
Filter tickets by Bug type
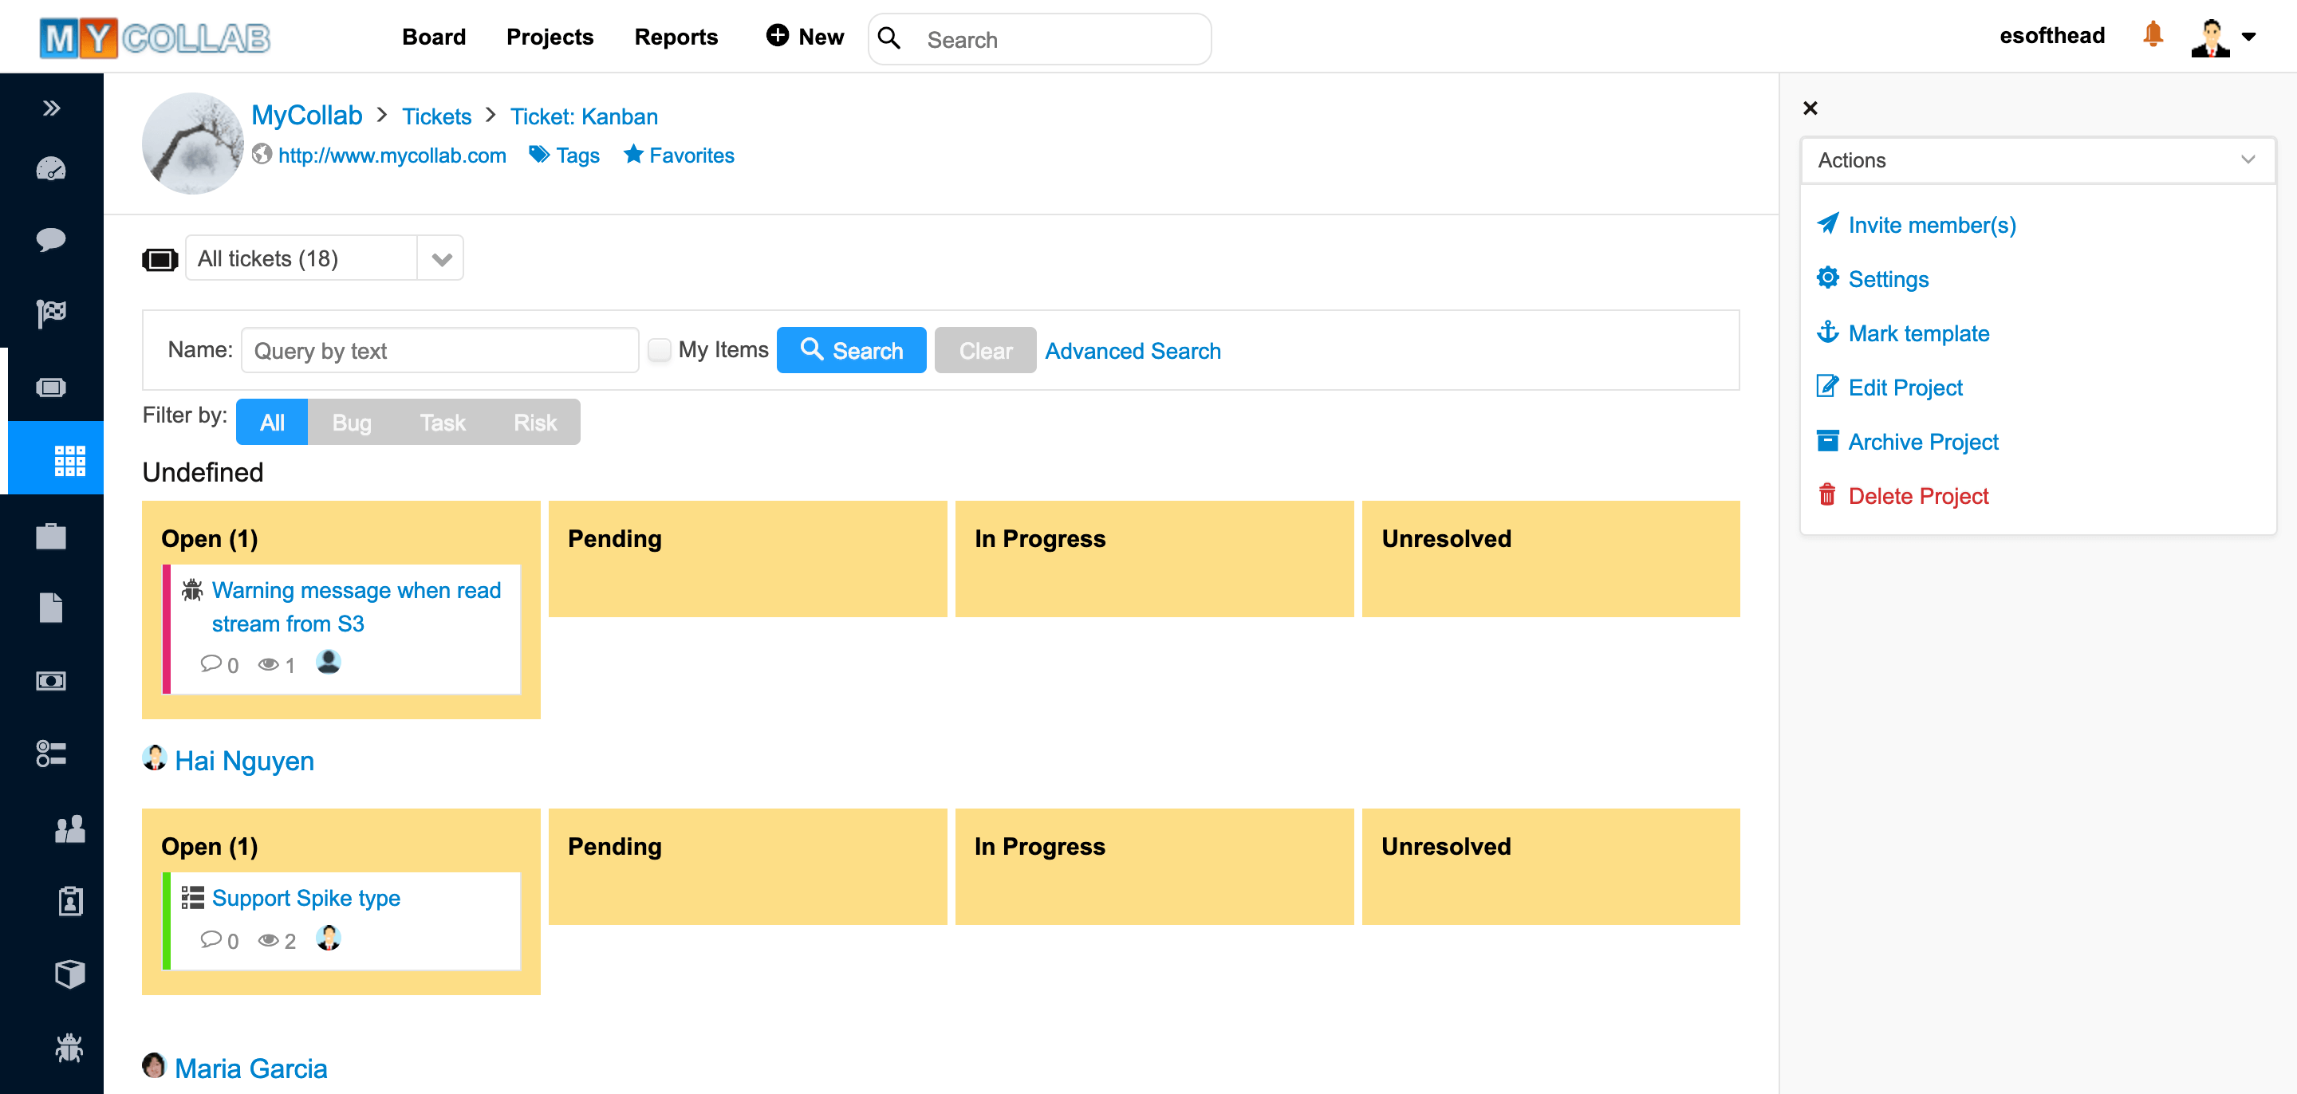point(351,423)
